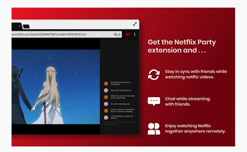The image size is (247, 152).
Task: Click the sync arrows icon
Action: pyautogui.click(x=154, y=74)
